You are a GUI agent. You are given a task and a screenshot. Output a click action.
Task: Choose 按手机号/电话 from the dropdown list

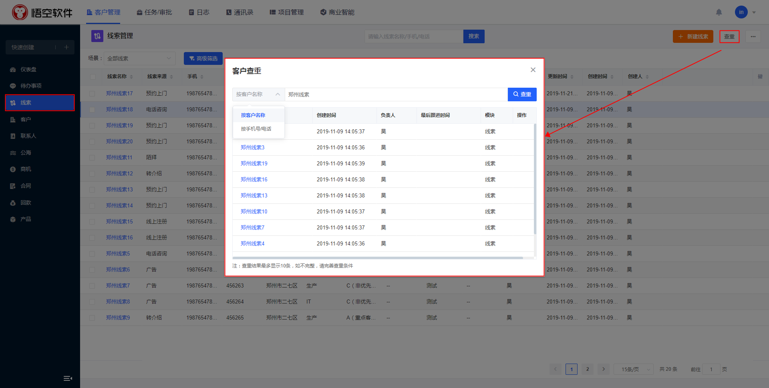(256, 129)
